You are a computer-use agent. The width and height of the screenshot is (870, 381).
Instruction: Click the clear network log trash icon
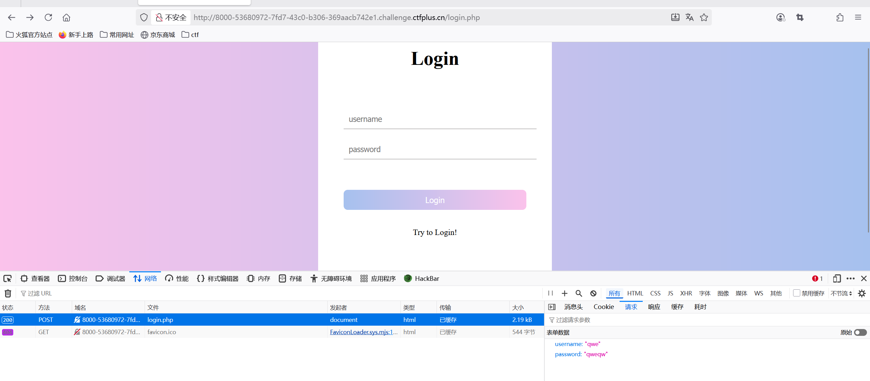point(8,293)
